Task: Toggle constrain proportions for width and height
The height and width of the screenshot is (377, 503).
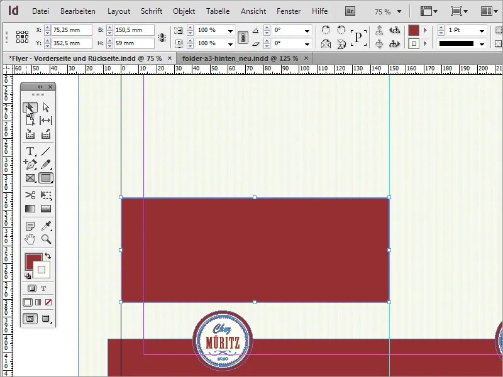Action: click(x=162, y=38)
